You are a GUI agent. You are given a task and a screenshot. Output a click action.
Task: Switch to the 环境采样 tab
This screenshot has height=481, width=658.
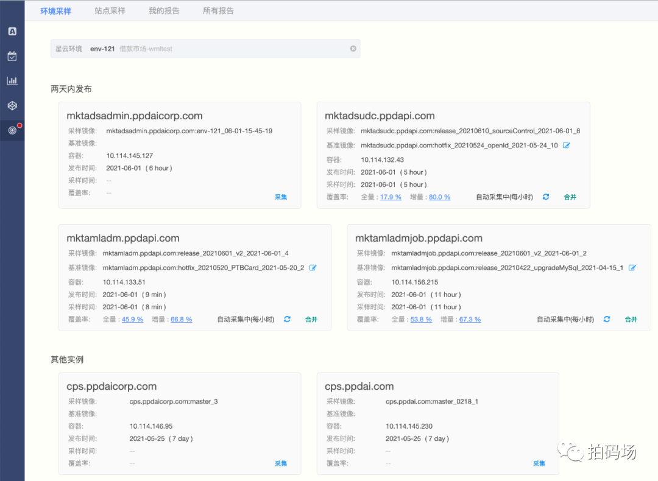55,11
